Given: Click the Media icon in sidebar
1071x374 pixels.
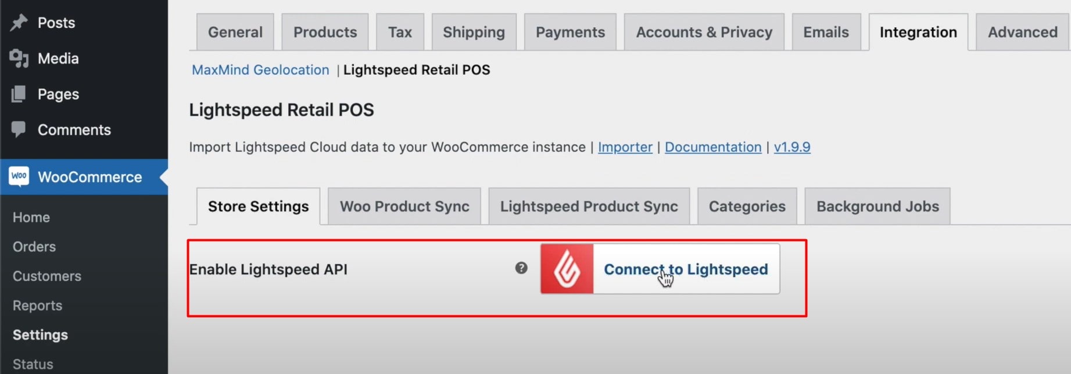Looking at the screenshot, I should (x=19, y=58).
